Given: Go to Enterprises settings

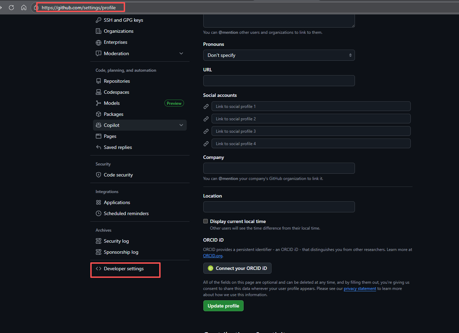Looking at the screenshot, I should pyautogui.click(x=115, y=42).
